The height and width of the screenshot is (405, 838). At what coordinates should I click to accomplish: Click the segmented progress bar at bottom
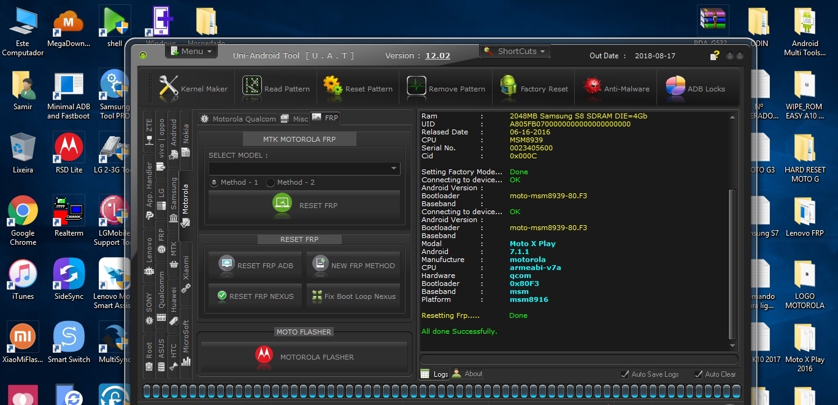(442, 391)
